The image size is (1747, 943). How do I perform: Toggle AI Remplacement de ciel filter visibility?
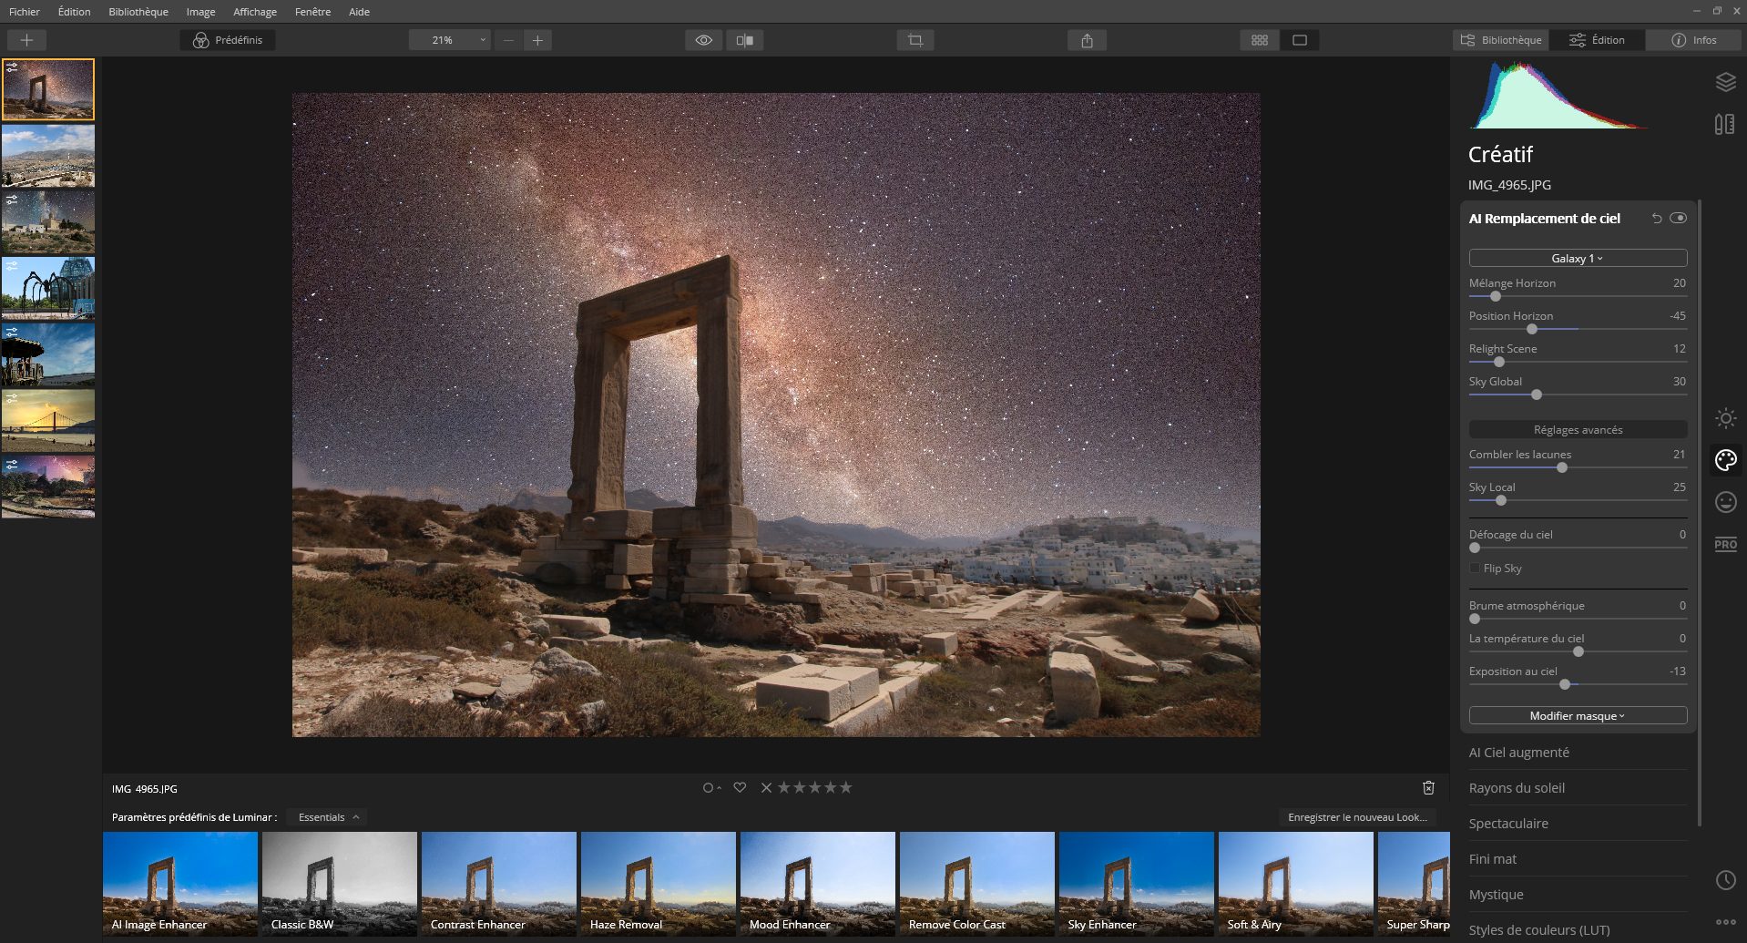pyautogui.click(x=1681, y=219)
